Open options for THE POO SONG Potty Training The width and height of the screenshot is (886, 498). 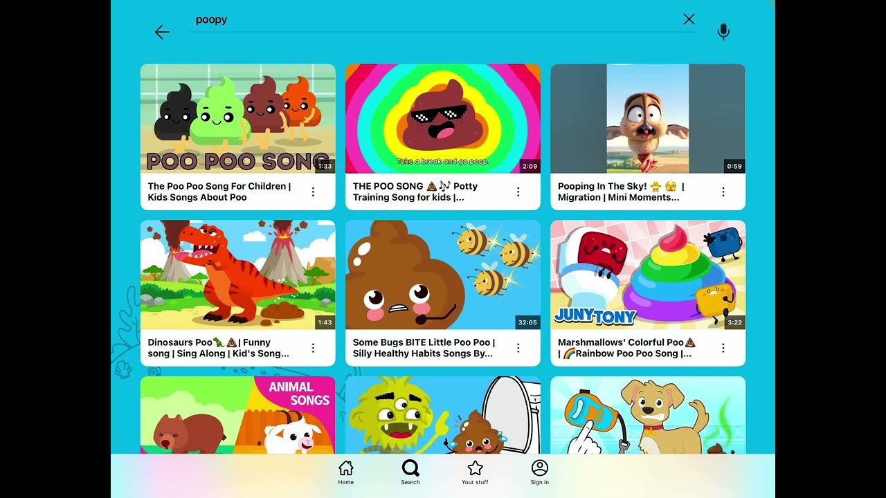518,192
